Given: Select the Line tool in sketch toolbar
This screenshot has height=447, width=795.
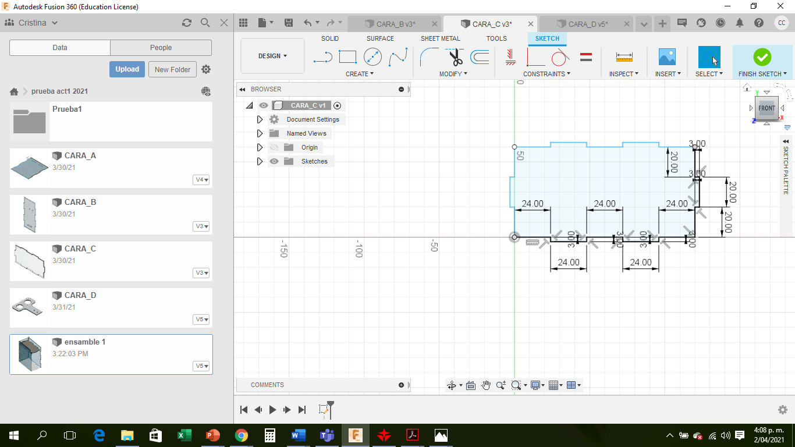Looking at the screenshot, I should pos(322,57).
